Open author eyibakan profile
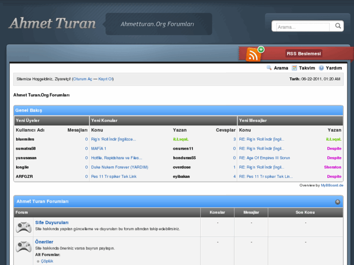The image size is (354, 265). (x=181, y=177)
